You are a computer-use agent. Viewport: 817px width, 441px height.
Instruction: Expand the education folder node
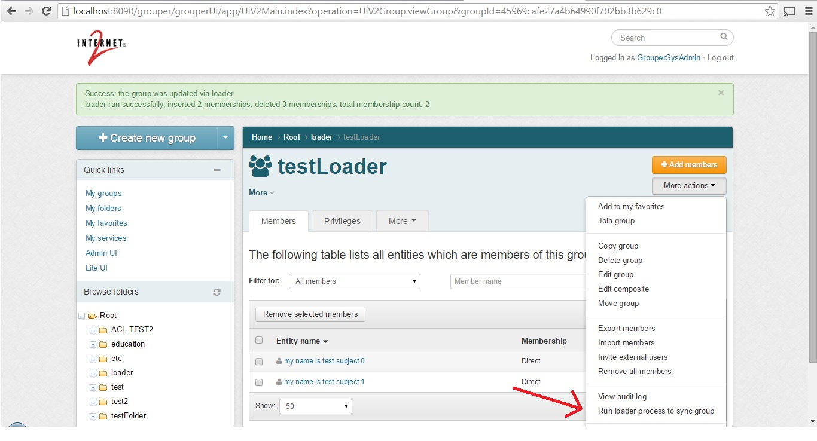(93, 344)
